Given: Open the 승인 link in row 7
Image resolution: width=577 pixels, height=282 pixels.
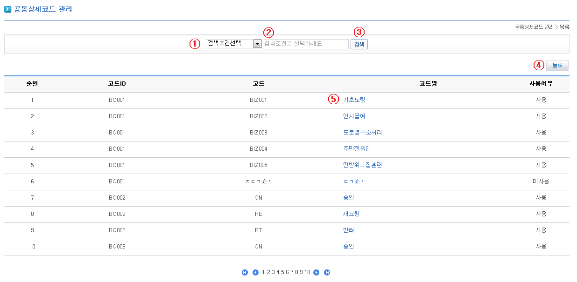Looking at the screenshot, I should 348,198.
